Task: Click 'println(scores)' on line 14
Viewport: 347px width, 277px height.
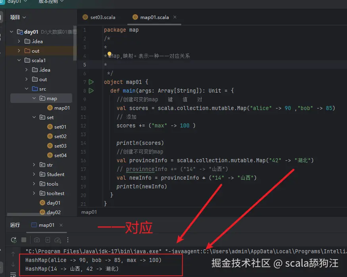Action: coord(140,143)
